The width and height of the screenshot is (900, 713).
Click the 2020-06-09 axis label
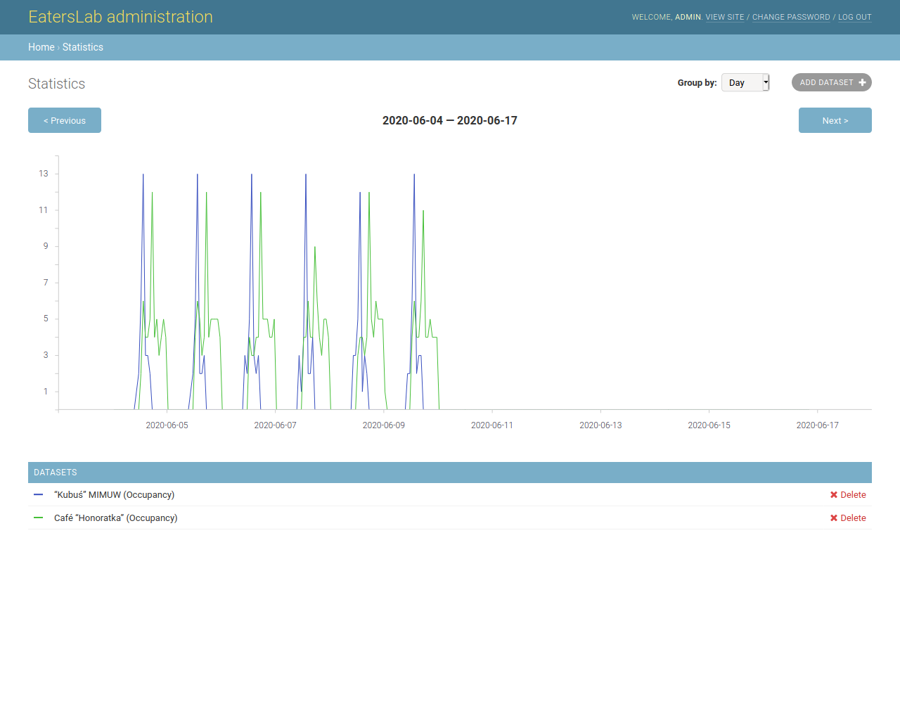[x=384, y=425]
